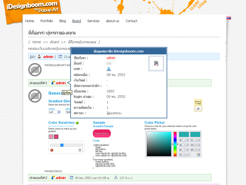Click the calendar icon in the first post header
The width and height of the screenshot is (246, 185).
coord(60,56)
